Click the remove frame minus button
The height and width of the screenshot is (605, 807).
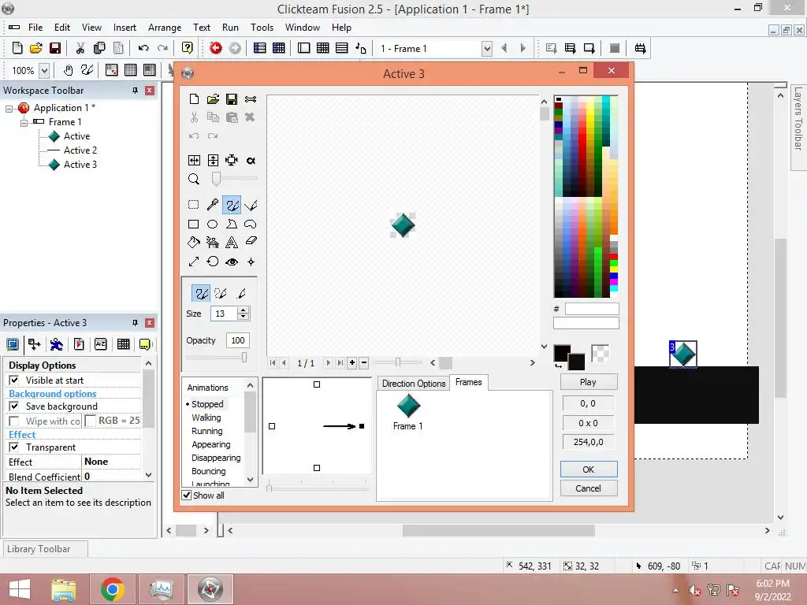click(364, 362)
